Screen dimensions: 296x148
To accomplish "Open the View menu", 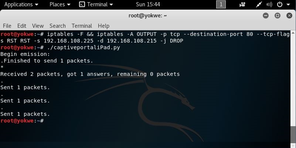I will pyautogui.click(x=38, y=26).
